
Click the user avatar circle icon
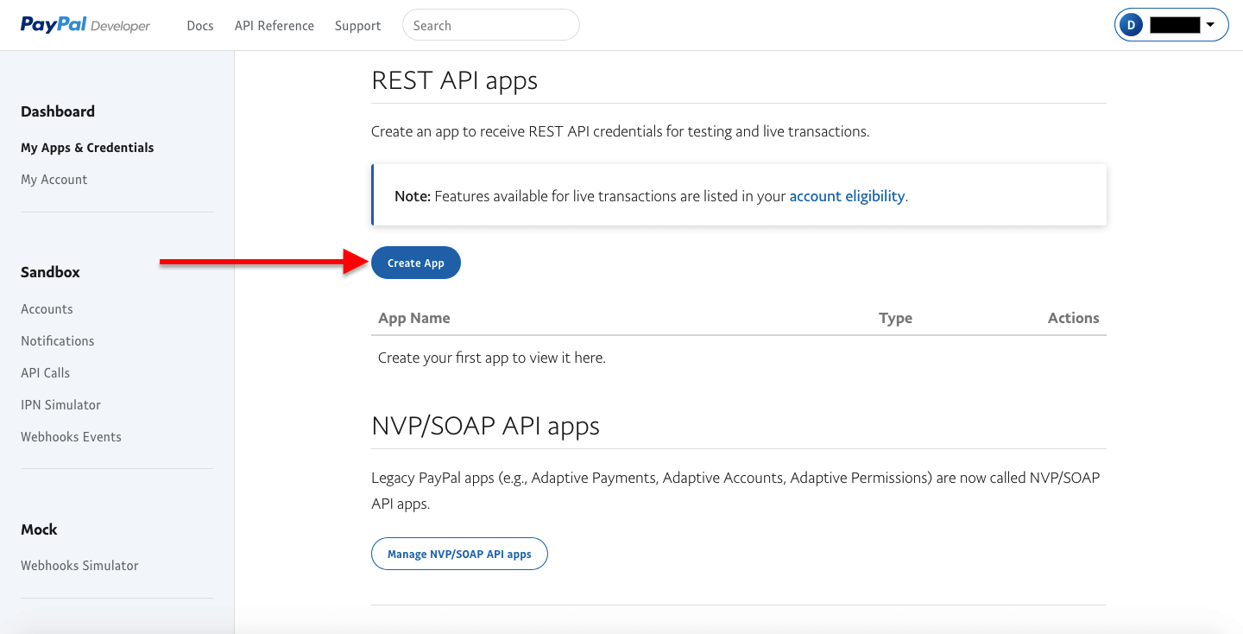pyautogui.click(x=1131, y=26)
